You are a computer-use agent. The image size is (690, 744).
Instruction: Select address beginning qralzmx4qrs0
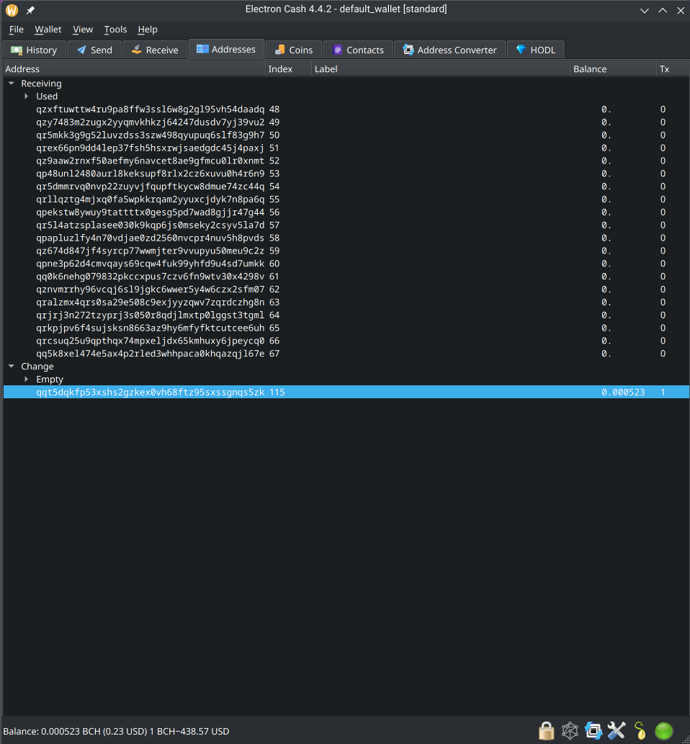point(346,302)
